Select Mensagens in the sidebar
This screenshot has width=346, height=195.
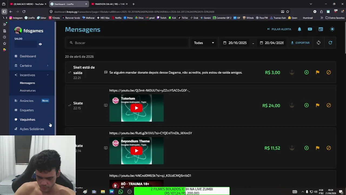(27, 83)
